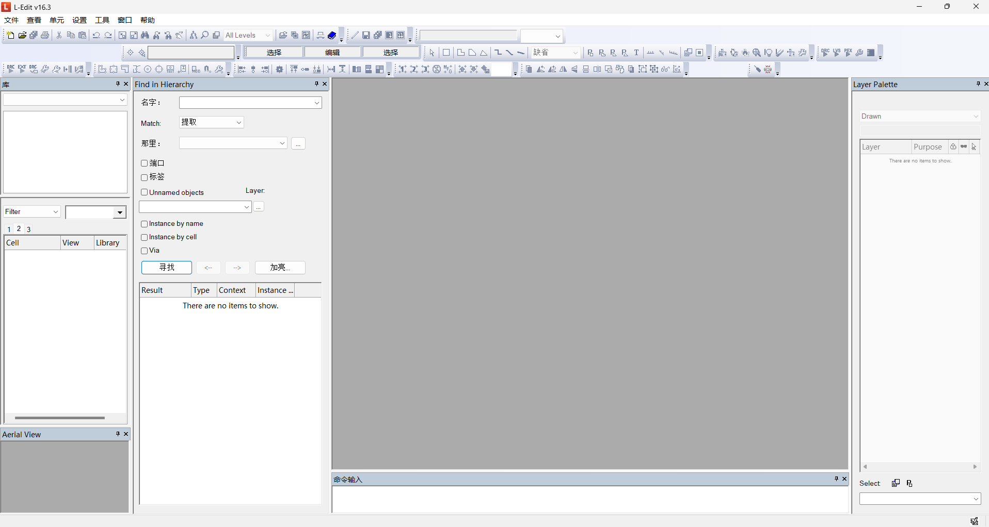
Task: Enable the 标签 checkbox
Action: click(145, 177)
